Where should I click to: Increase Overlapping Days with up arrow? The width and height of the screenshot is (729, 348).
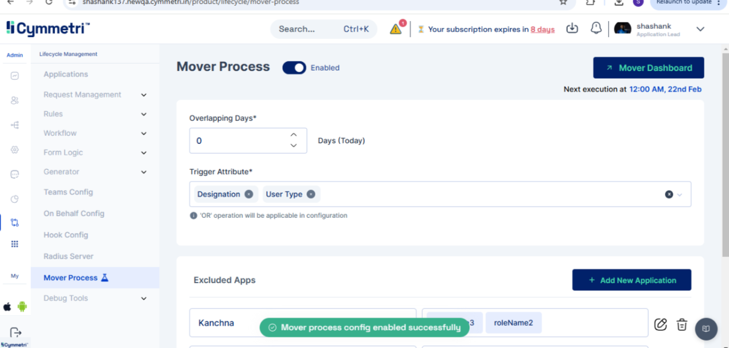click(294, 135)
